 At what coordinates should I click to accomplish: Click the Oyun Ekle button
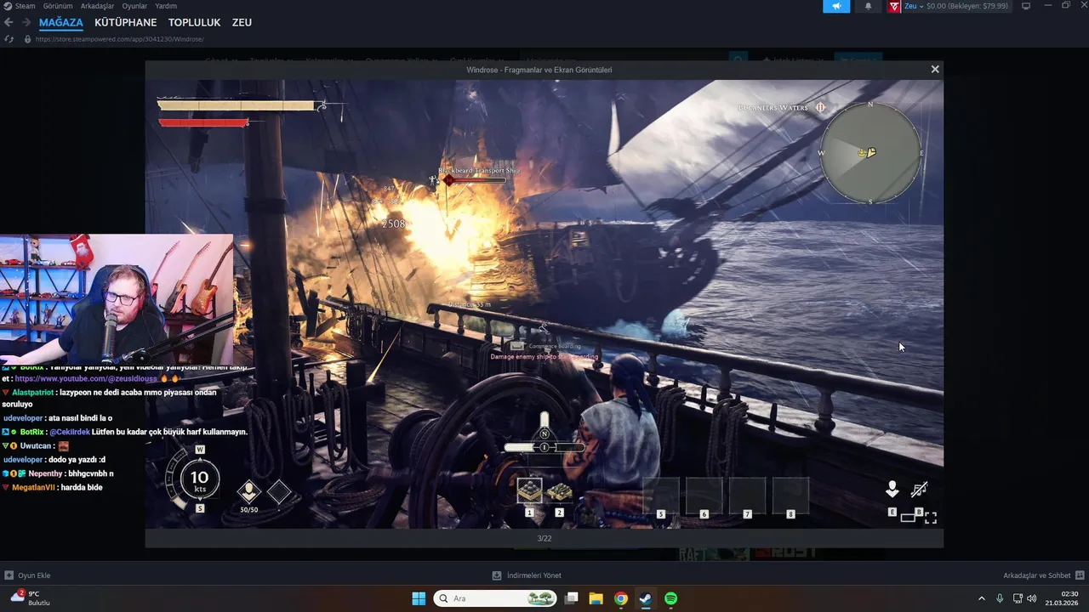27,575
